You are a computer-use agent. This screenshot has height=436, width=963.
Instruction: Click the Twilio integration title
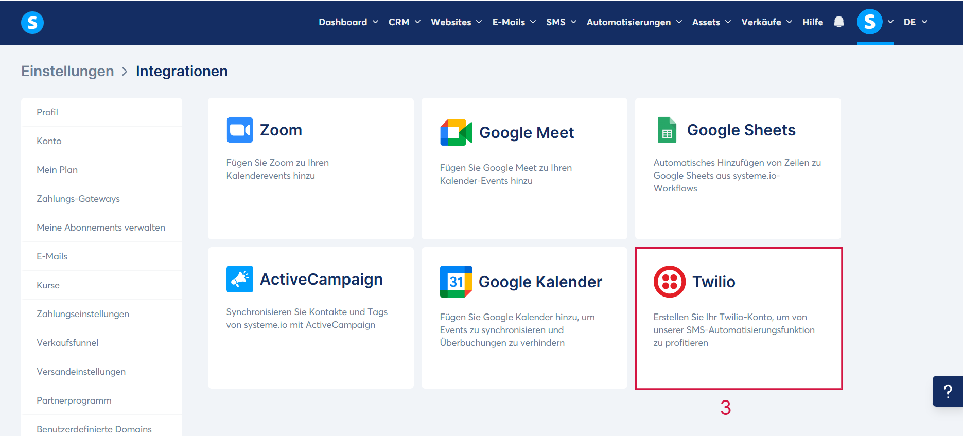(714, 282)
